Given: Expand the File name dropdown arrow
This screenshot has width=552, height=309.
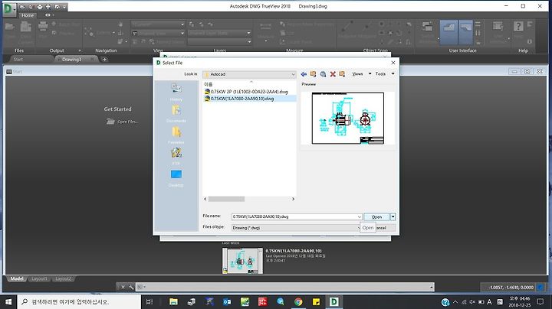Looking at the screenshot, I should click(359, 217).
